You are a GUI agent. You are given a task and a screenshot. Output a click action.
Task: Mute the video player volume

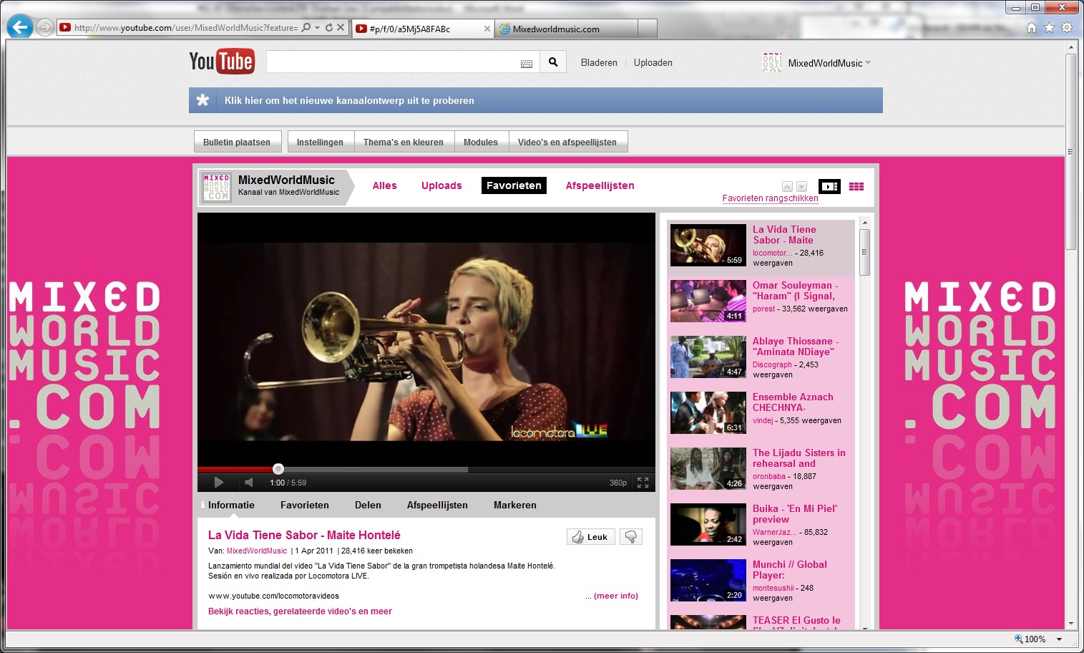click(x=248, y=483)
